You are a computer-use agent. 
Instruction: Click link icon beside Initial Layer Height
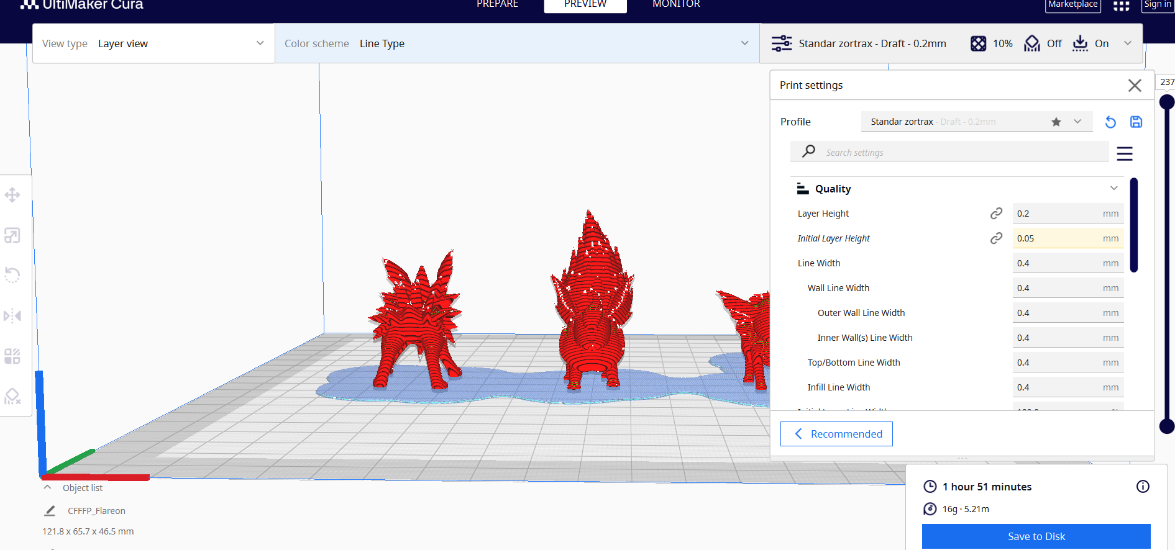996,238
